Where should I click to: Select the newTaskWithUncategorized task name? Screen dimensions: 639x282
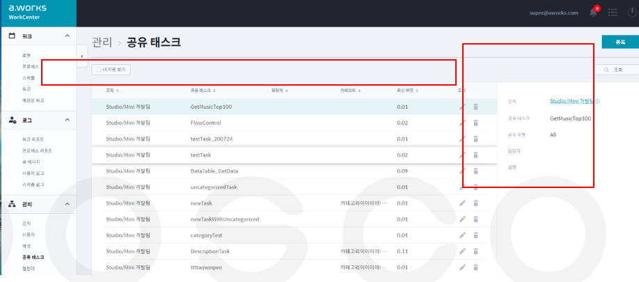(x=225, y=219)
